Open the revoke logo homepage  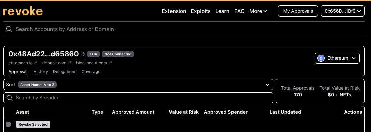coord(23,11)
